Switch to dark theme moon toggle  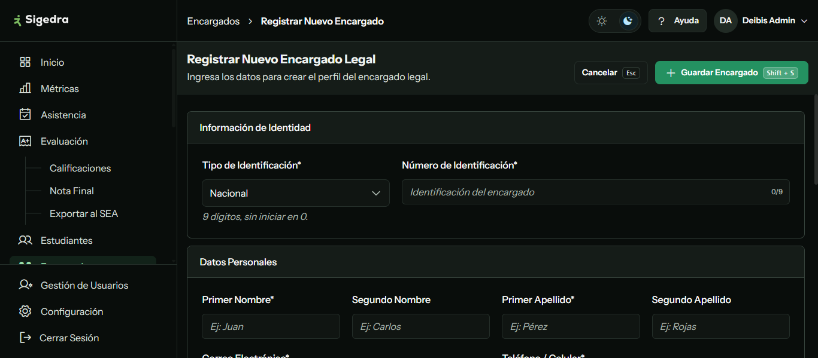(x=628, y=21)
